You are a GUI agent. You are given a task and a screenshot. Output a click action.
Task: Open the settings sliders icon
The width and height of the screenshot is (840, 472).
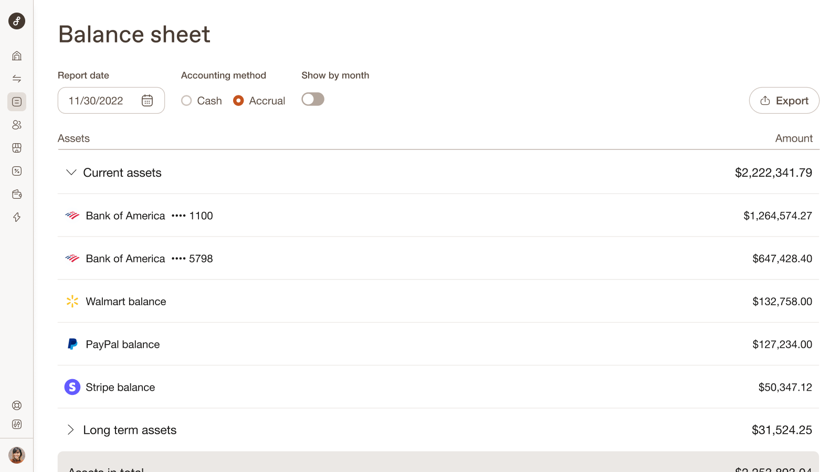(17, 424)
